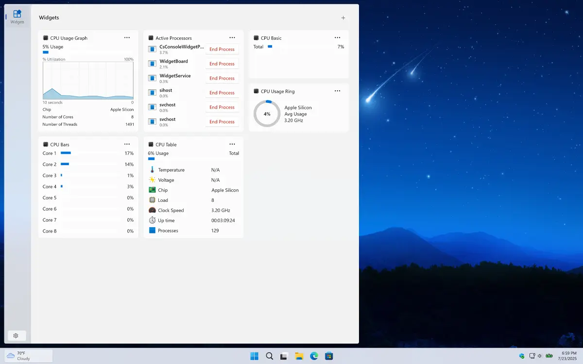Click the Windows Security tray icon

pos(522,356)
